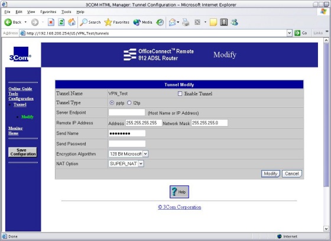Click the Forward arrow icon

click(35, 22)
